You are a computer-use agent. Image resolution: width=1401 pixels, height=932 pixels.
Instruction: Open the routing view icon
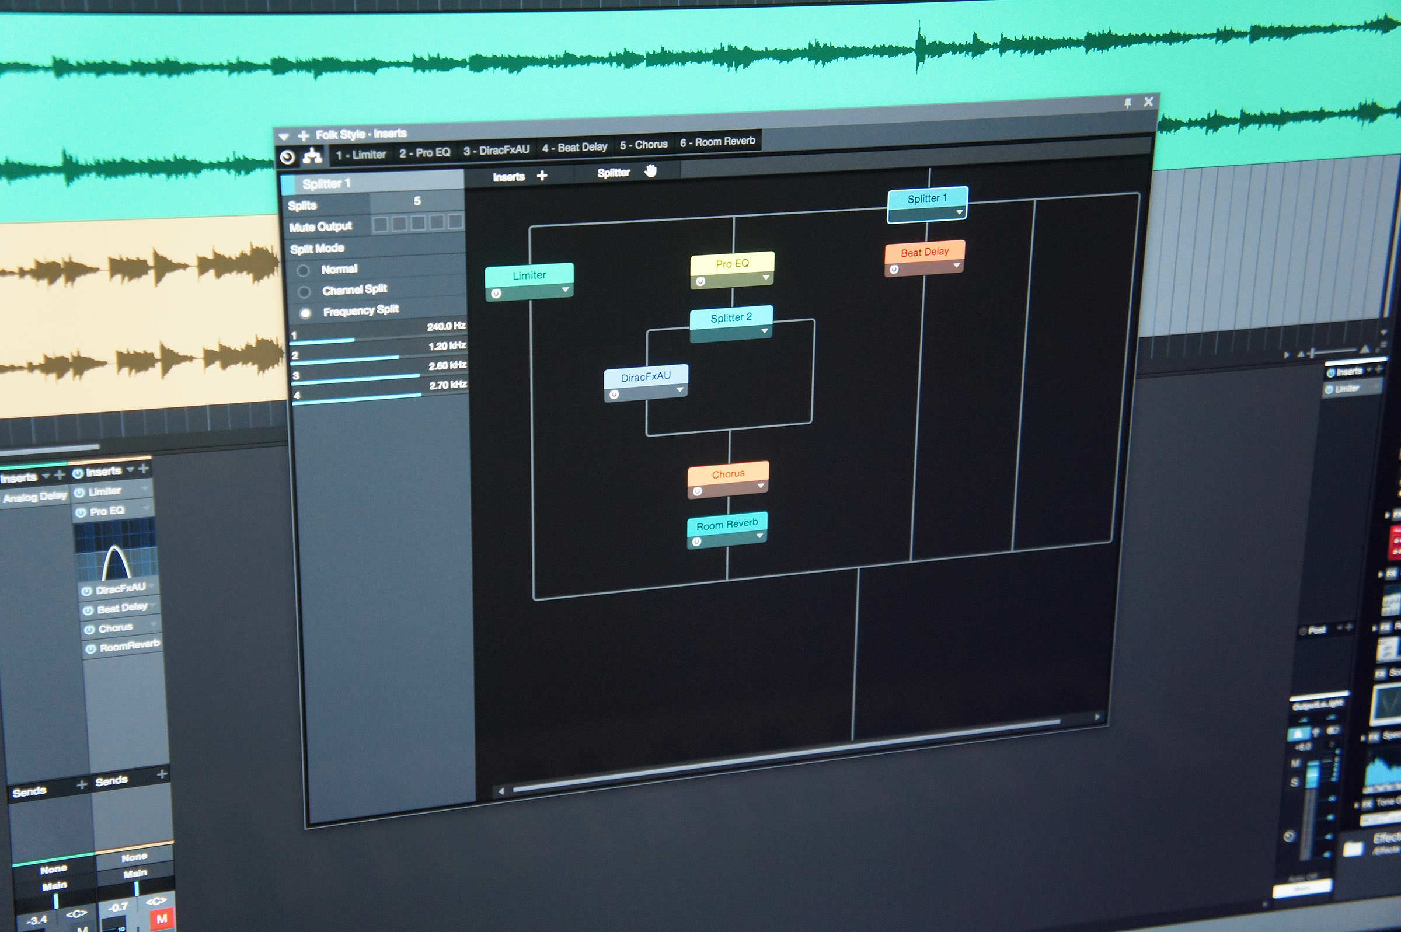pyautogui.click(x=312, y=156)
